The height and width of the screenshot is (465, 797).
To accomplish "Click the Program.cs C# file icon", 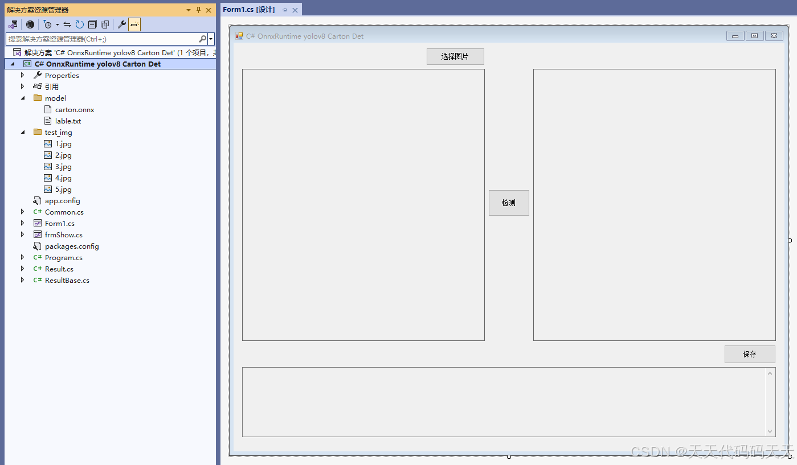I will 38,257.
